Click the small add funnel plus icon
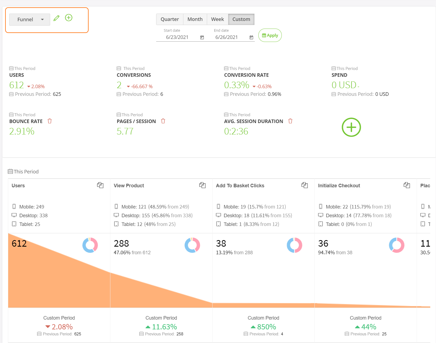Image resolution: width=436 pixels, height=343 pixels. (x=69, y=18)
